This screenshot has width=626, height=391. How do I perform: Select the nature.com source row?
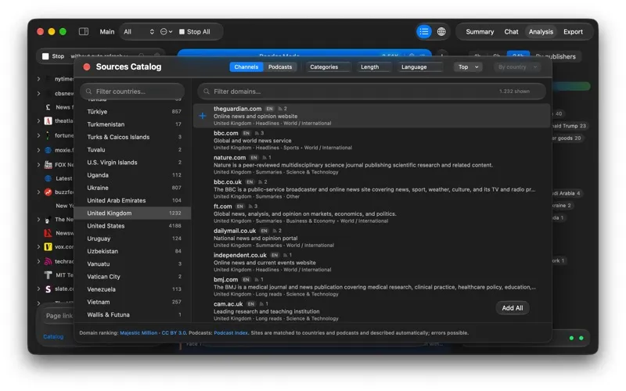click(x=371, y=164)
